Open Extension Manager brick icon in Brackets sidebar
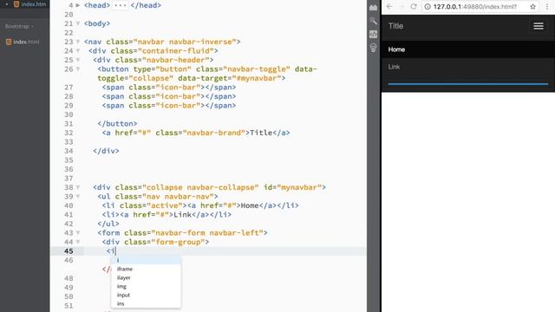 [373, 8]
